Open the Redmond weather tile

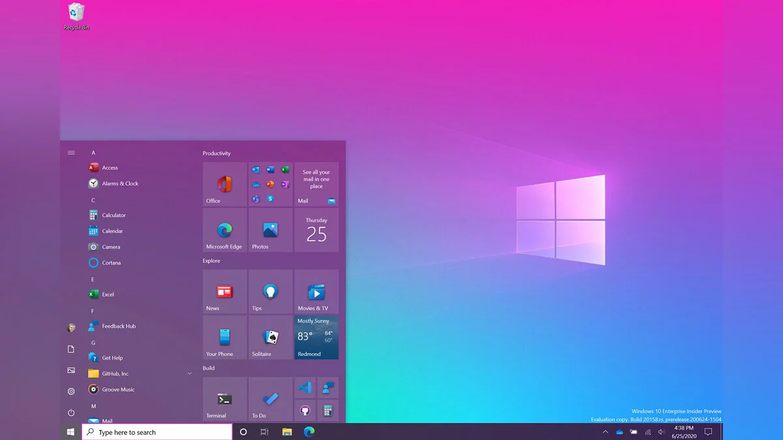click(x=316, y=338)
